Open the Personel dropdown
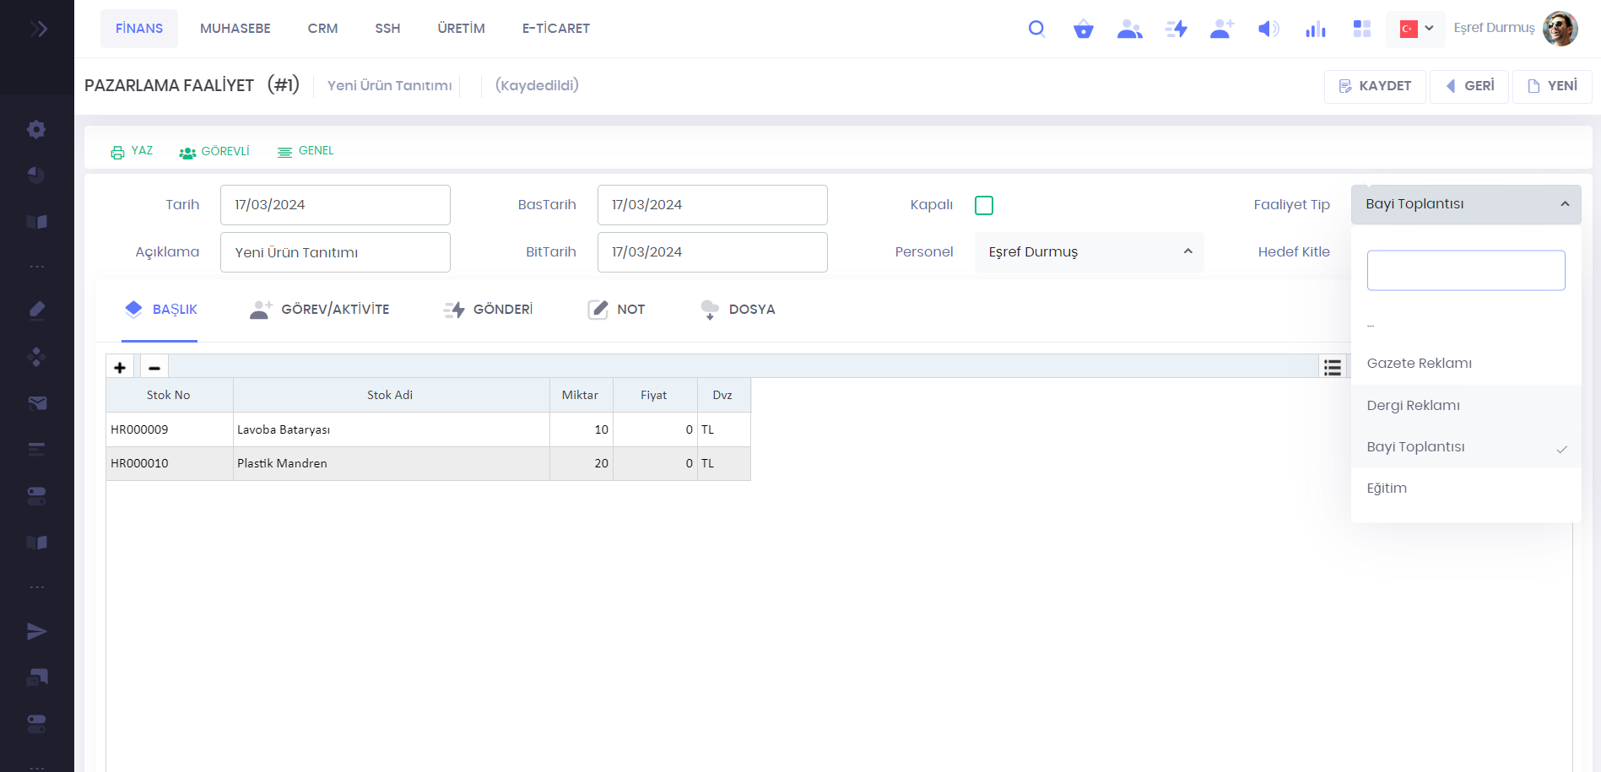The height and width of the screenshot is (772, 1601). [x=1089, y=252]
